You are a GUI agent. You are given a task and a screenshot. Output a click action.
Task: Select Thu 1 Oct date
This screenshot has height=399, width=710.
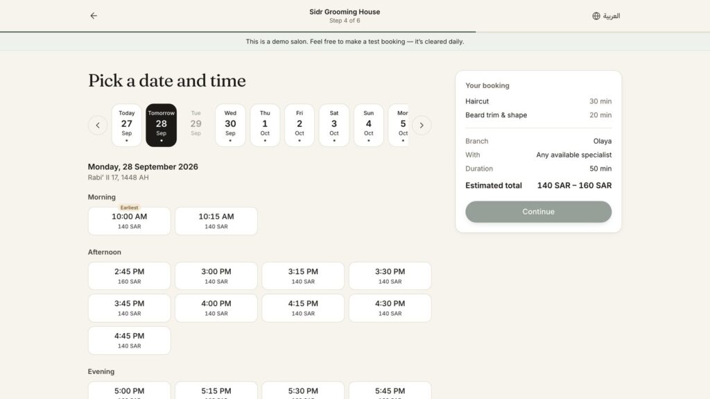coord(265,125)
